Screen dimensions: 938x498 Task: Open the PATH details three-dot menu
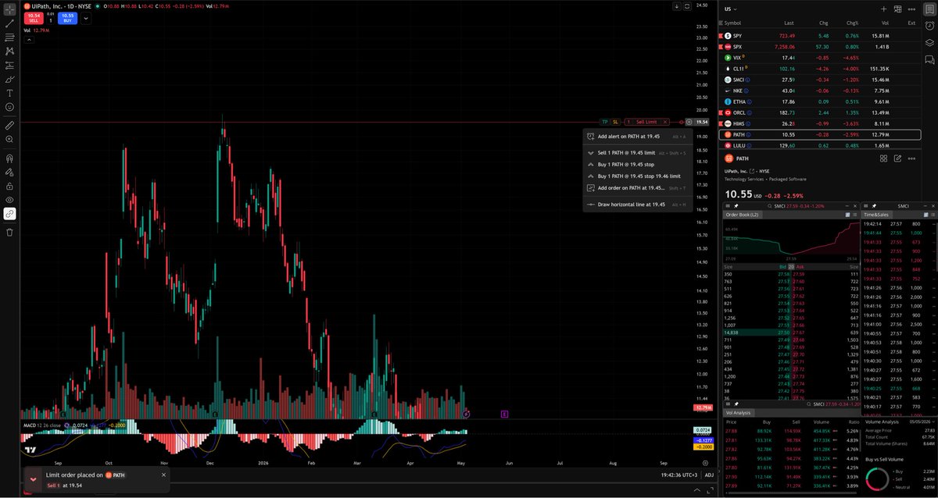[x=911, y=158]
